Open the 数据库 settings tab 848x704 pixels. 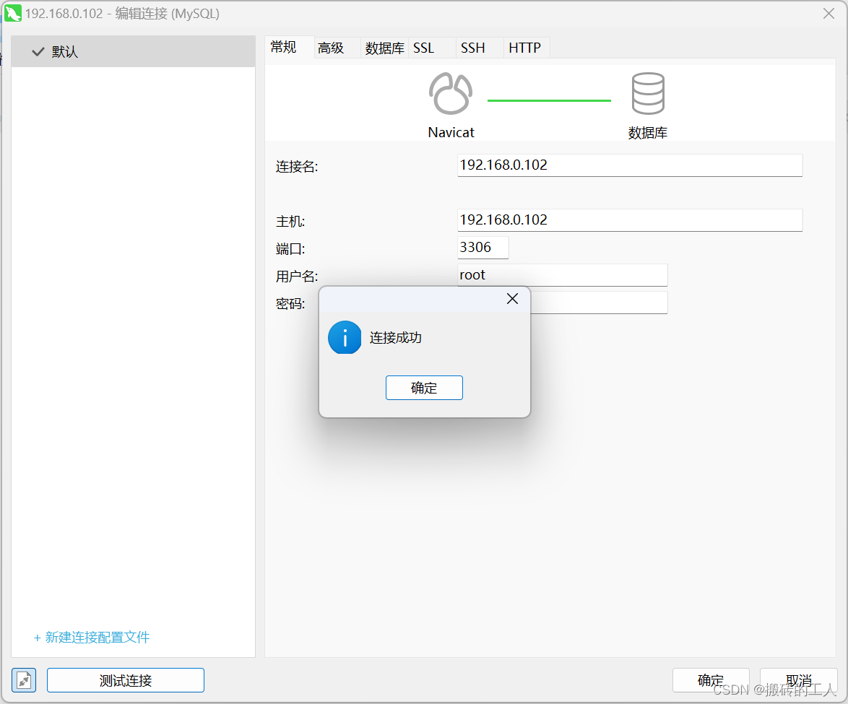(384, 48)
